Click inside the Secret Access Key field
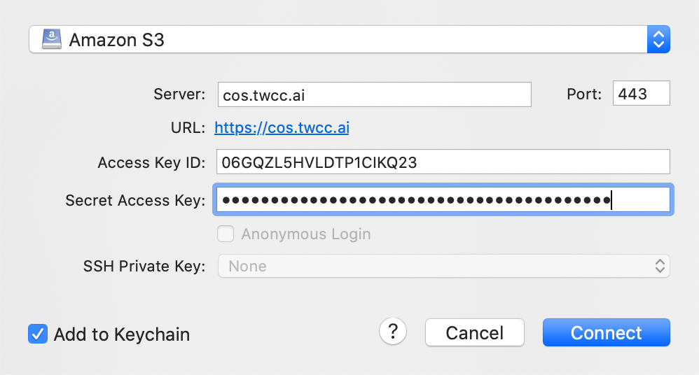This screenshot has width=699, height=375. (443, 199)
